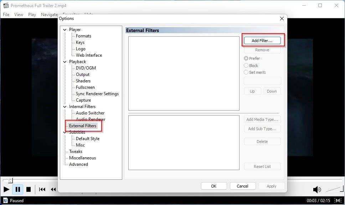This screenshot has height=205, width=345.
Task: Click the Reset List button
Action: (262, 166)
